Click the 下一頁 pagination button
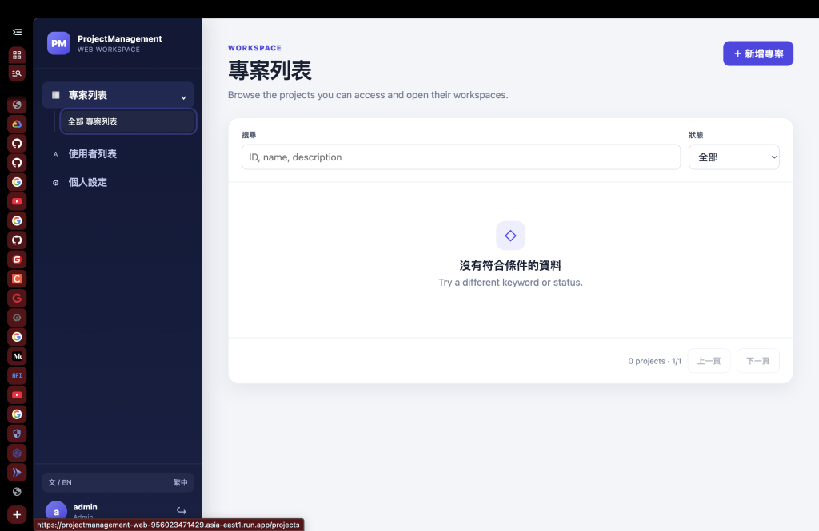 click(758, 361)
